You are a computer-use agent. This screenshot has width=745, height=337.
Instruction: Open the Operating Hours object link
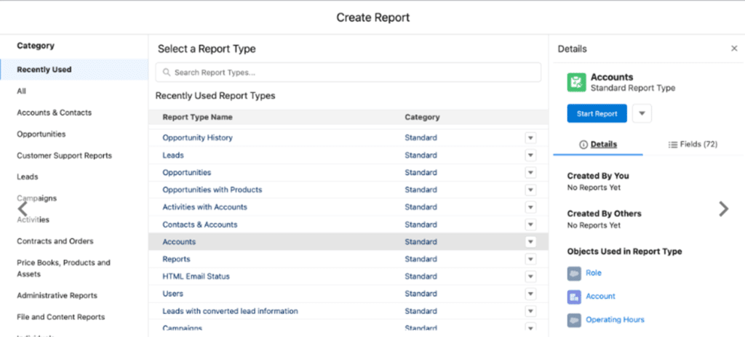tap(615, 320)
